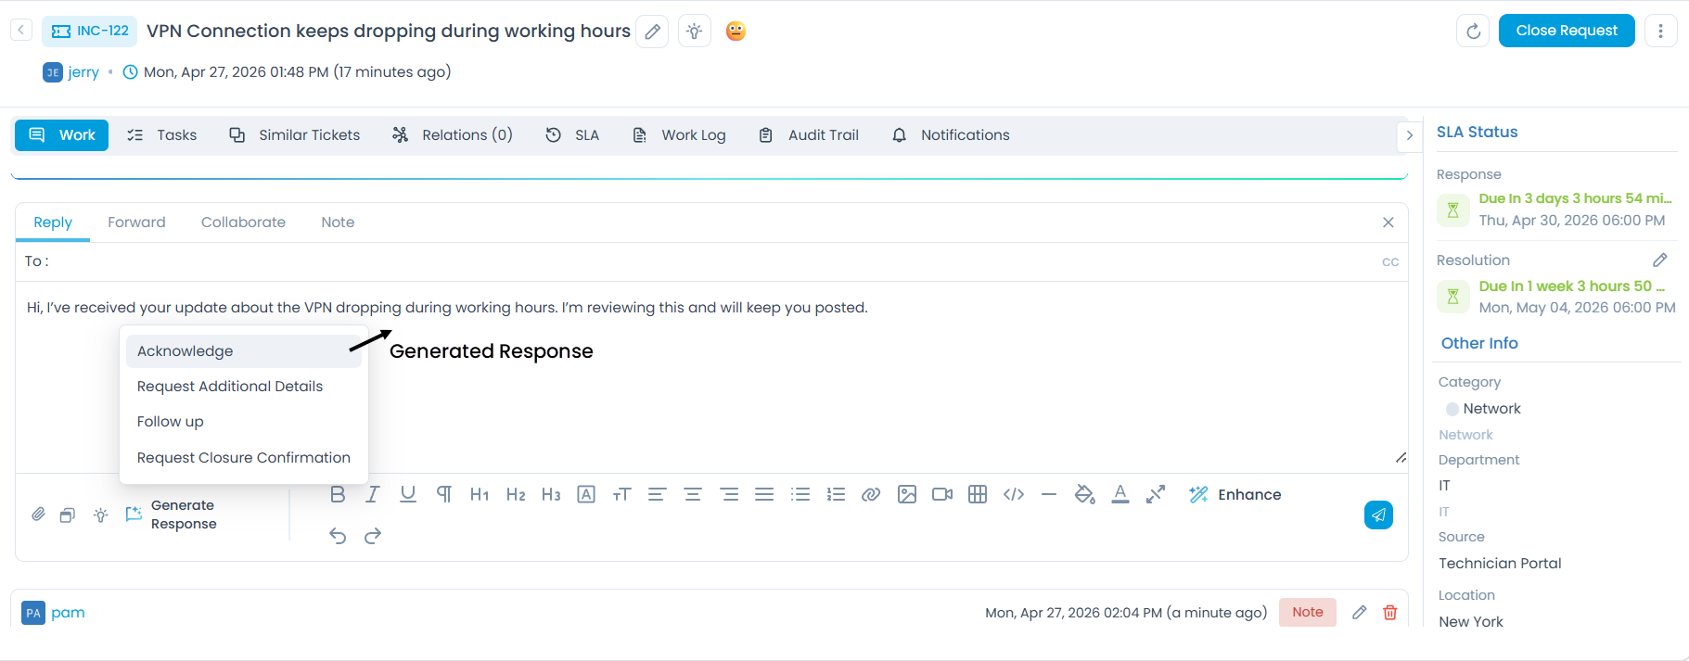Image resolution: width=1689 pixels, height=661 pixels.
Task: Click the Close Request button
Action: [1566, 32]
